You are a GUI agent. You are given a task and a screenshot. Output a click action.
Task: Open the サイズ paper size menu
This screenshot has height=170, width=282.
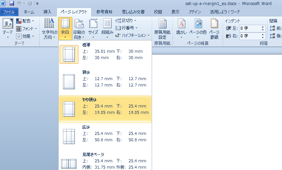(x=93, y=28)
